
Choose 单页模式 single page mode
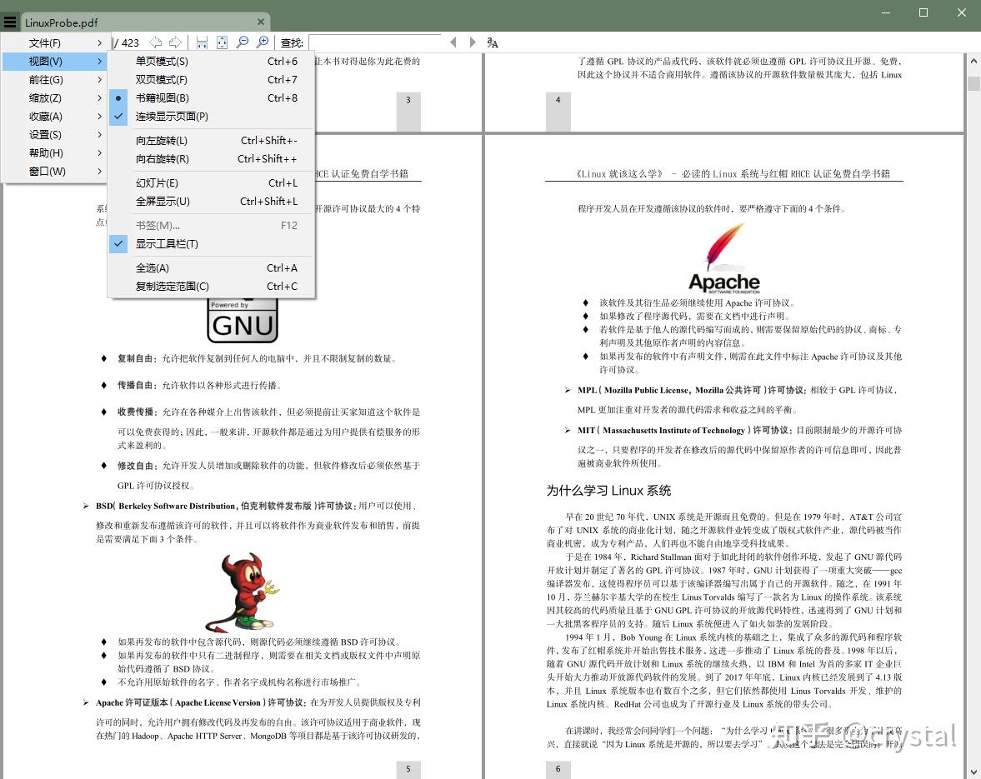pyautogui.click(x=160, y=61)
